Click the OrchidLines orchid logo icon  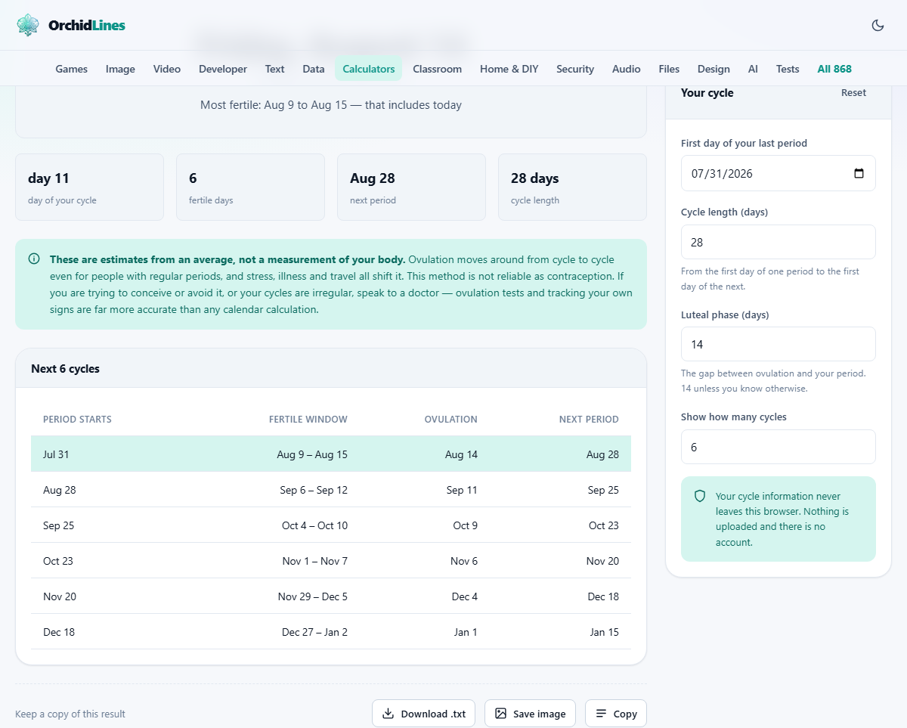(x=28, y=25)
